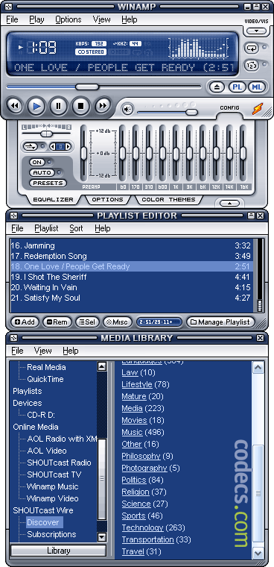Toggle the repeat button beside the display
Viewport: 274px width, 567px height.
[x=251, y=48]
